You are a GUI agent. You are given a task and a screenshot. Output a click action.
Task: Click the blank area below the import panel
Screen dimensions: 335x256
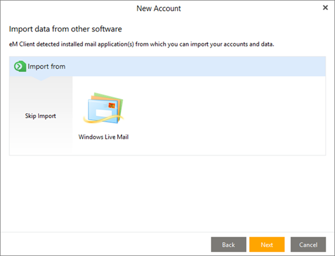pos(167,193)
